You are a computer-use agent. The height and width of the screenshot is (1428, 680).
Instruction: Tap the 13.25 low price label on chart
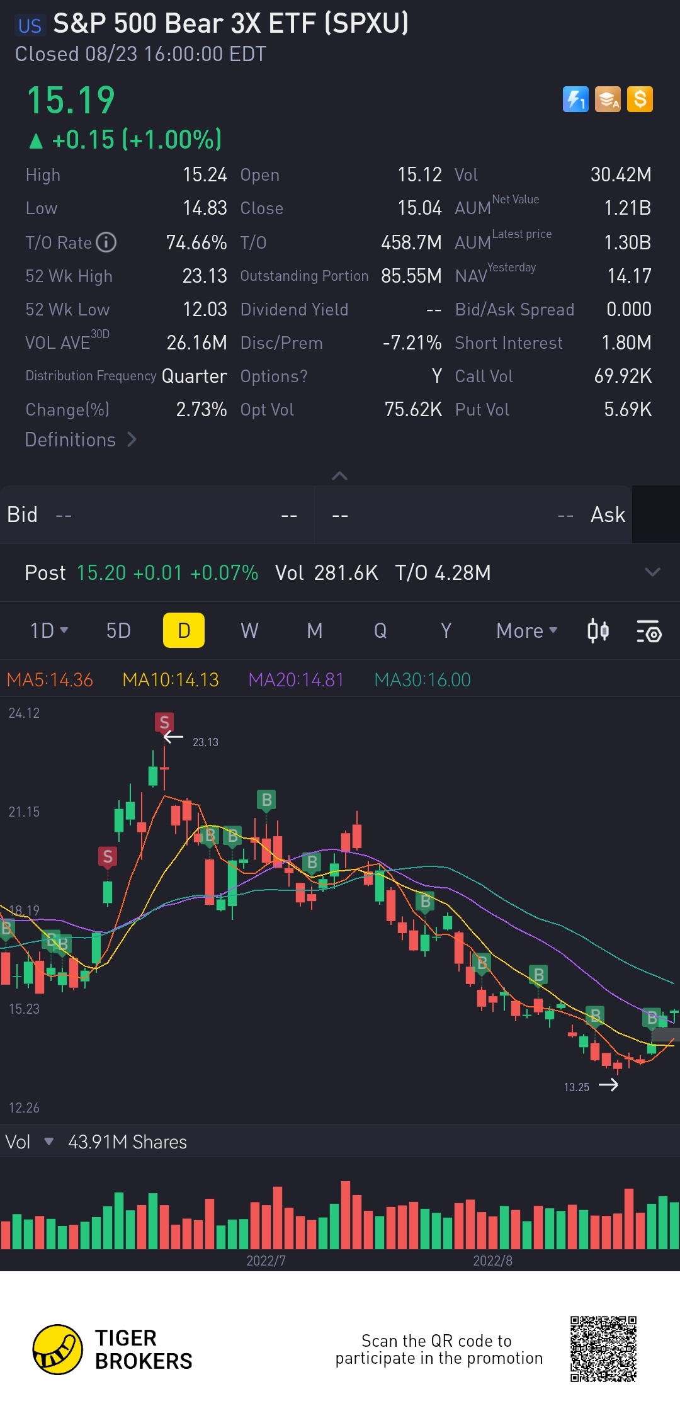[576, 1087]
